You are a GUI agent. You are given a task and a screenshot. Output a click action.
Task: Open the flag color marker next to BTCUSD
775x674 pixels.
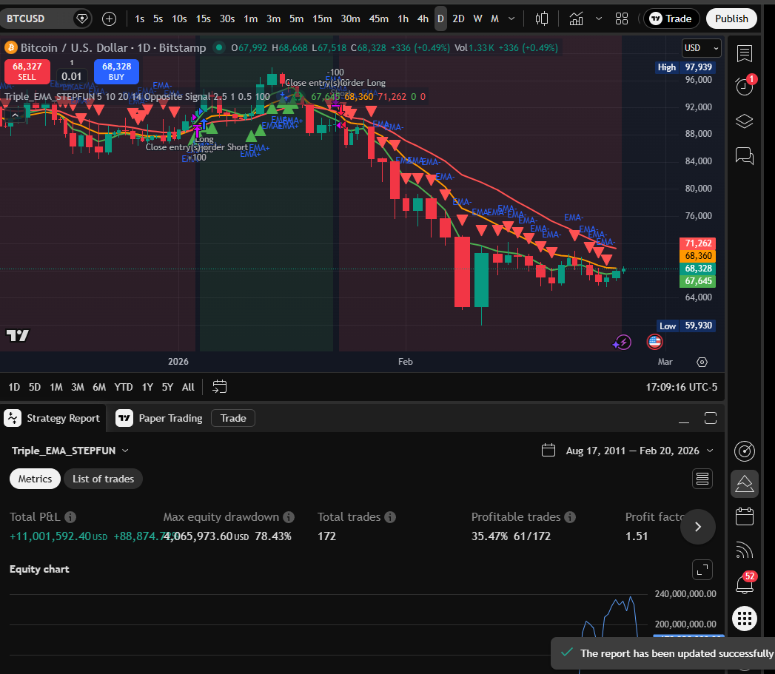(x=82, y=18)
